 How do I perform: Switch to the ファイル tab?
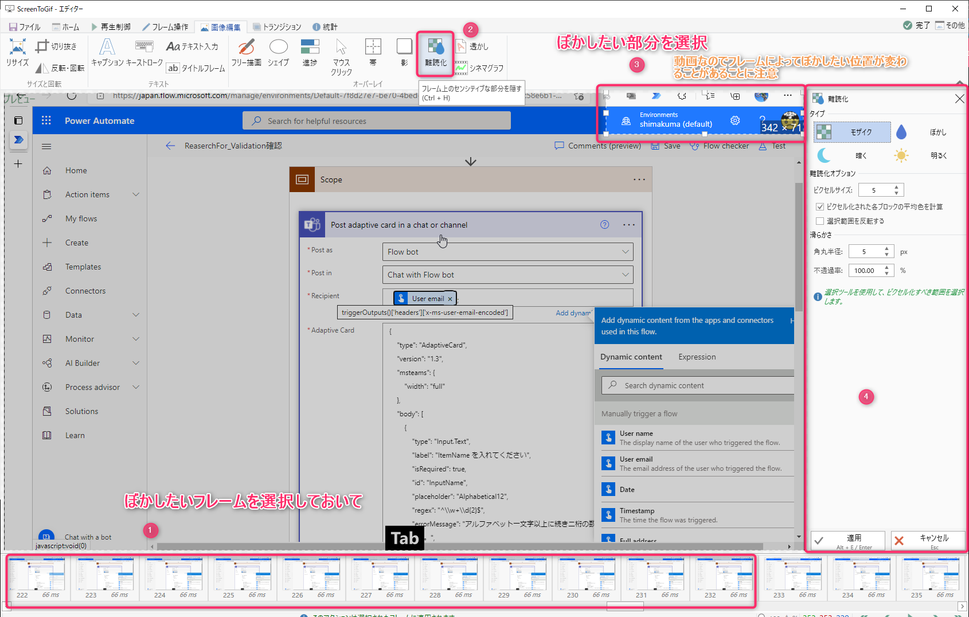(x=25, y=27)
